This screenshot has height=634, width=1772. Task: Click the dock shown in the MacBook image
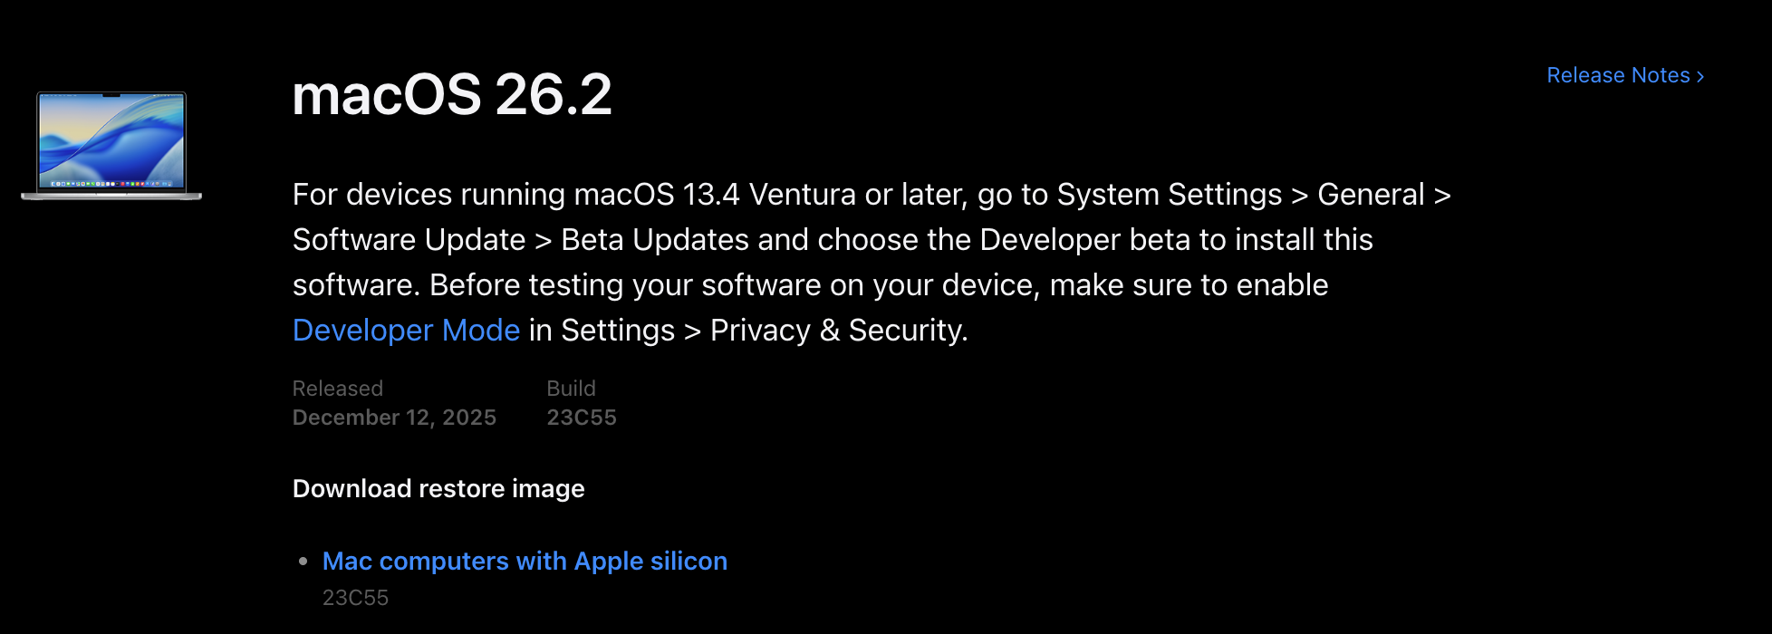click(x=111, y=183)
